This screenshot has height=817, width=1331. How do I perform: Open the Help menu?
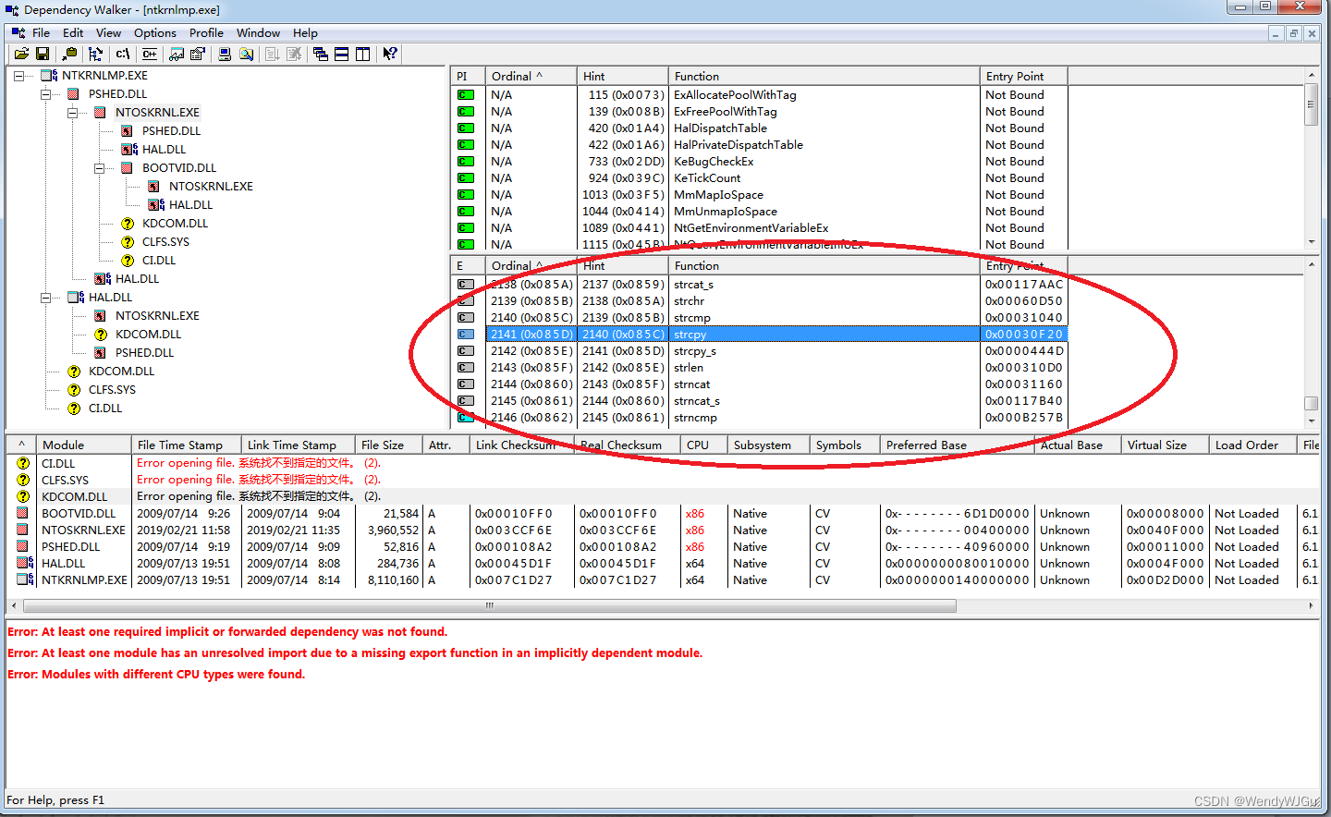(305, 32)
